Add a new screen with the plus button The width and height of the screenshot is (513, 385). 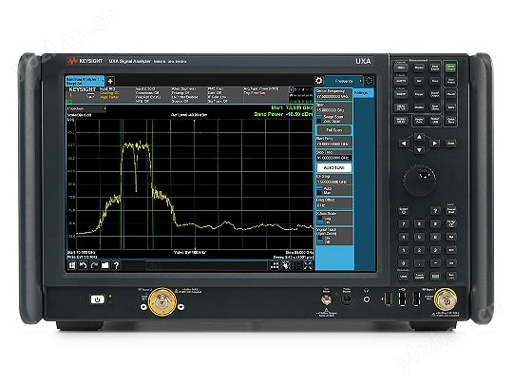(x=110, y=81)
